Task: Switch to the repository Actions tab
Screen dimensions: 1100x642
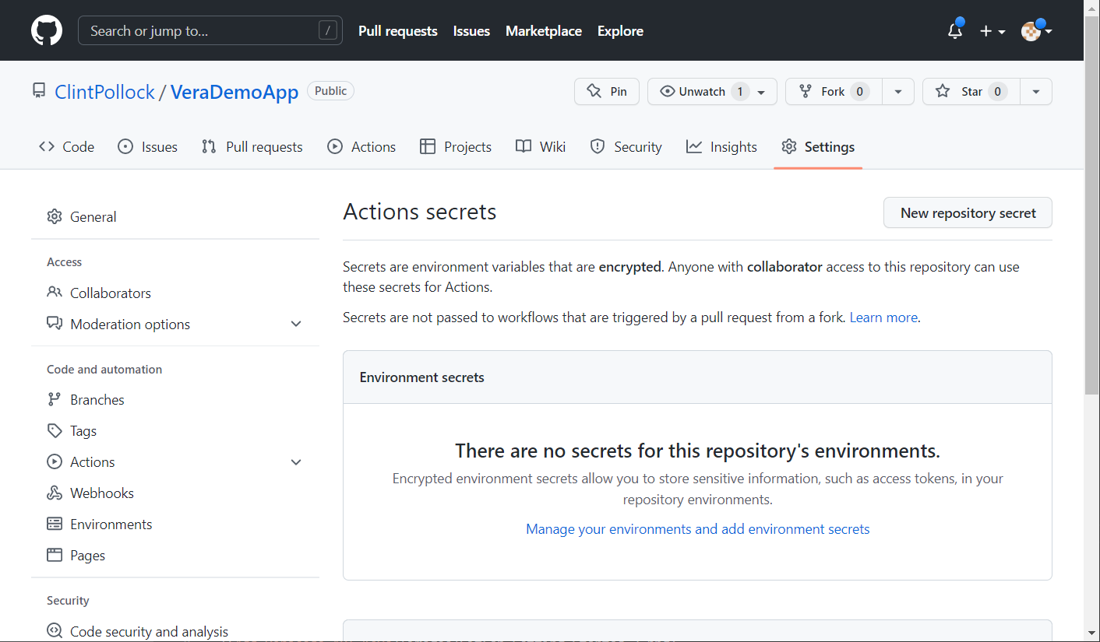Action: click(x=361, y=147)
